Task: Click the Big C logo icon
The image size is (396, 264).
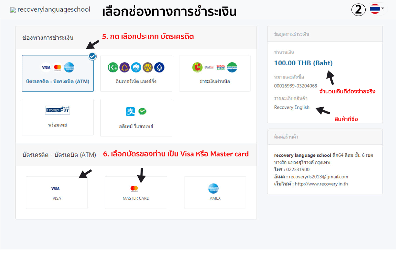Action: click(x=197, y=67)
